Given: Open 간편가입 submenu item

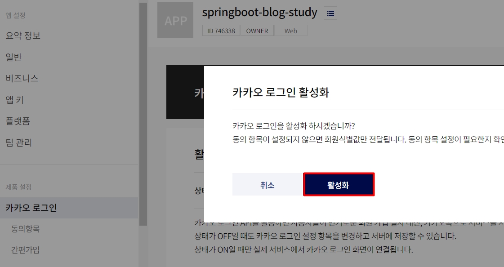Looking at the screenshot, I should point(25,249).
